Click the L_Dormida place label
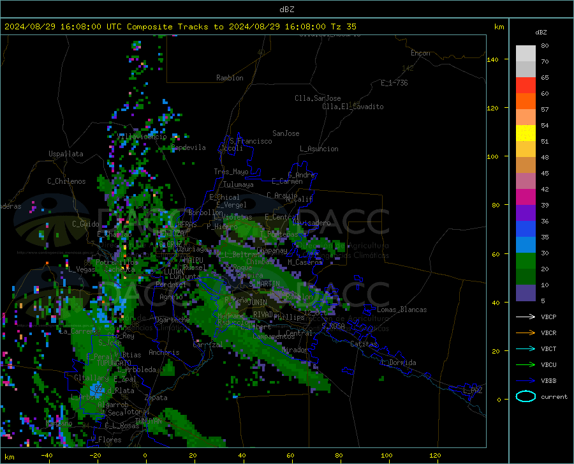Screen dimensions: 574x464 click(399, 363)
